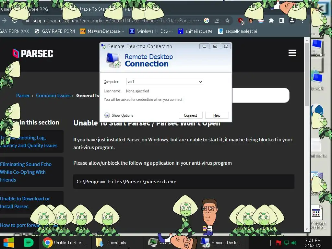The width and height of the screenshot is (332, 249).
Task: Expand Show Options in Remote Desktop Connection
Action: pyautogui.click(x=119, y=115)
